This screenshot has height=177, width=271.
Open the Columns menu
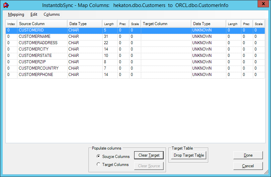pyautogui.click(x=52, y=14)
